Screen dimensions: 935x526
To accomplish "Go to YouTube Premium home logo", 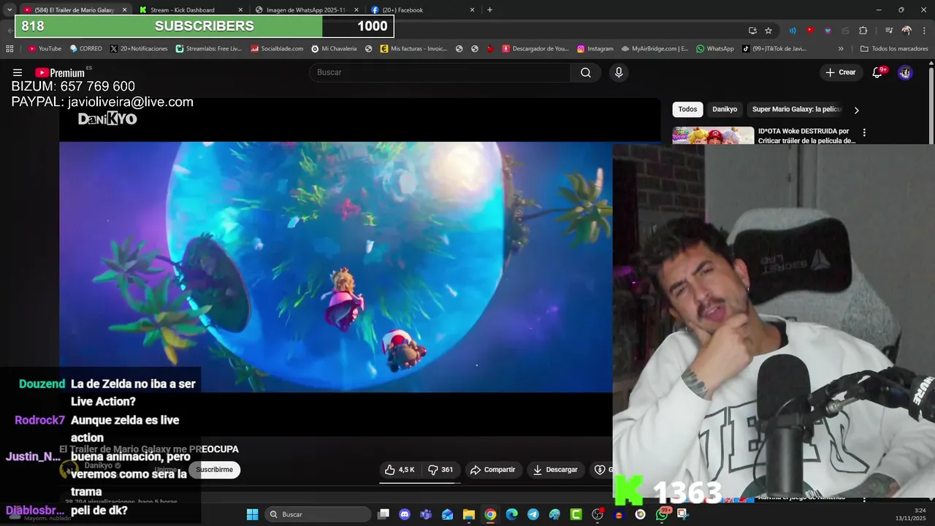I will 60,72.
